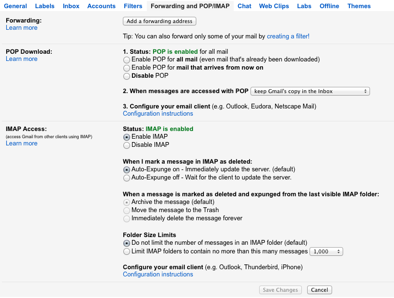Choose Auto-Expunge off option

point(127,178)
